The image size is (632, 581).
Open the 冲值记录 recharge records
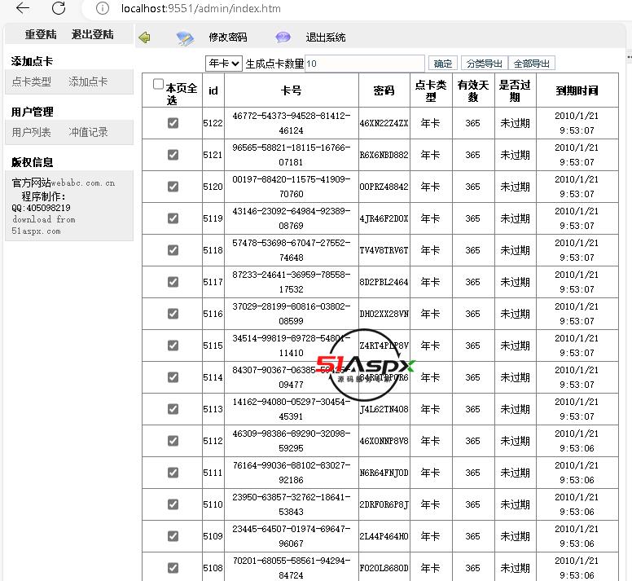(88, 132)
